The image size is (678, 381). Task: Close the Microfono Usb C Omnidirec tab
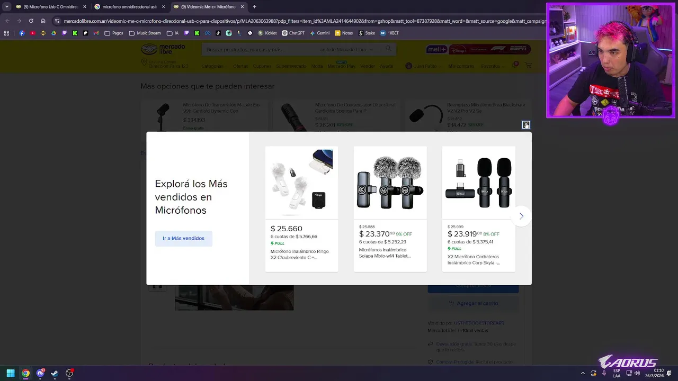coord(84,7)
